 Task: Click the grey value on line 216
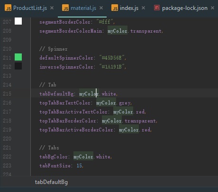coord(125,103)
